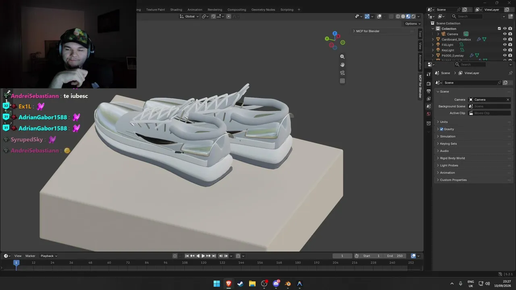Hide Cardboard_Shoebox using its eye icon
Viewport: 516px width, 290px height.
click(x=505, y=39)
